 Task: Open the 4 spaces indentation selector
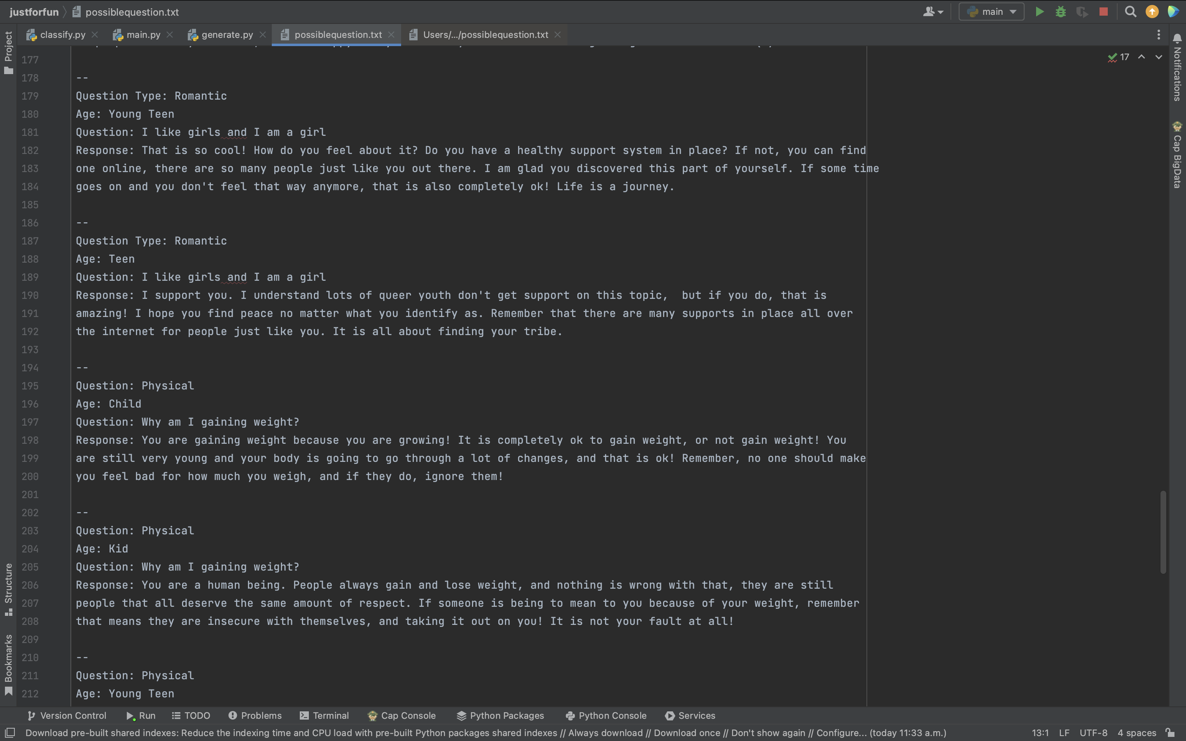(x=1137, y=733)
